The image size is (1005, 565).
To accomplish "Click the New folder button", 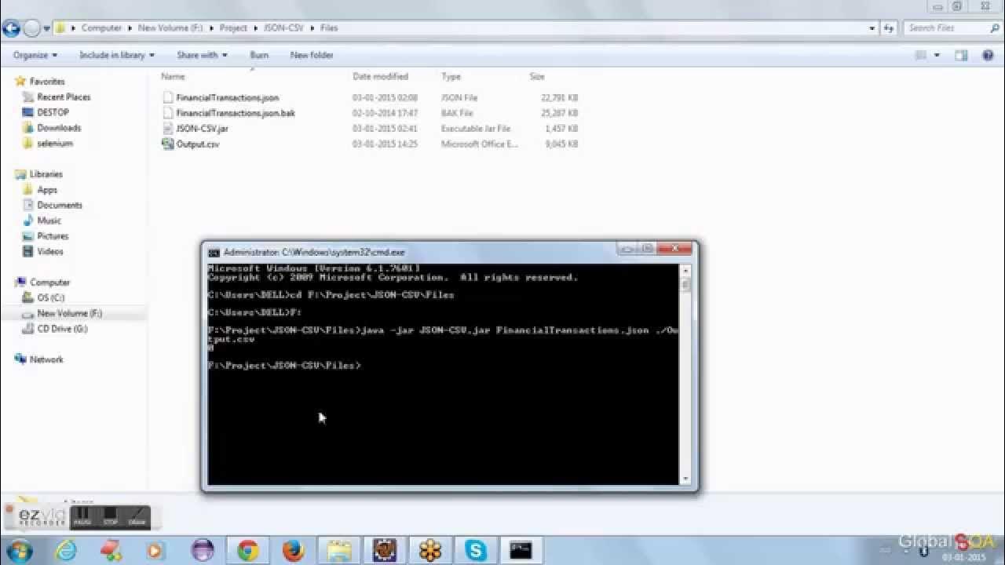I will pos(312,55).
